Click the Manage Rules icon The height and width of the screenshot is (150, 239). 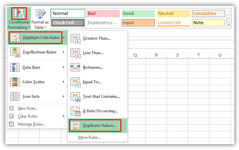tap(12, 124)
